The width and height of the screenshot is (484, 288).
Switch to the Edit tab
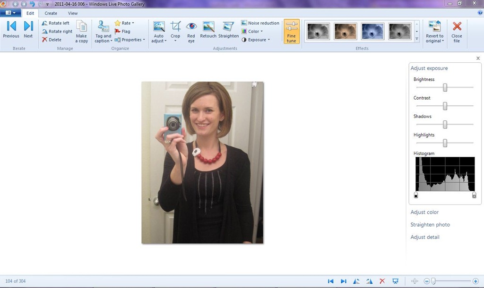[x=30, y=13]
